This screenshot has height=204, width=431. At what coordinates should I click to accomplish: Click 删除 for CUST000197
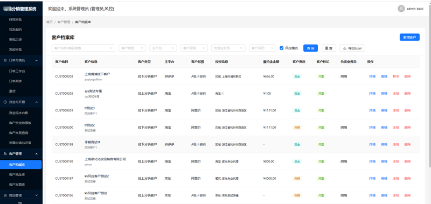(408, 179)
